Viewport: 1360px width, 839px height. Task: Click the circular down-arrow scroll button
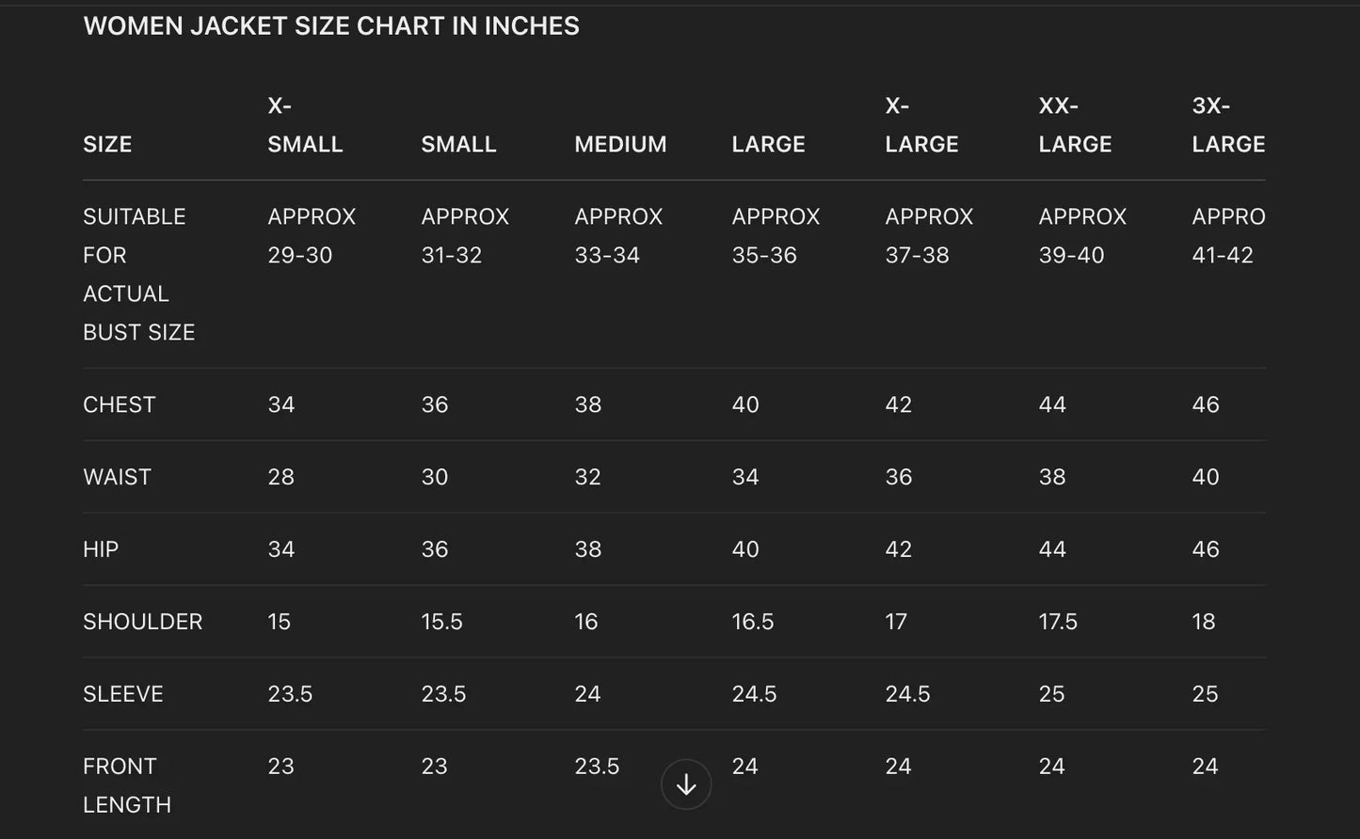pos(686,784)
